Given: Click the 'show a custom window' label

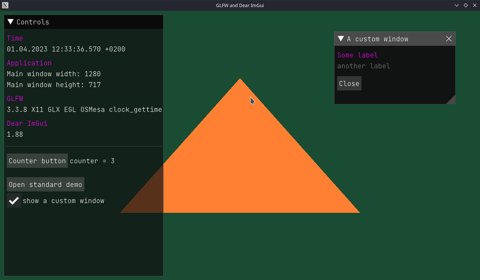Looking at the screenshot, I should click(x=63, y=201).
